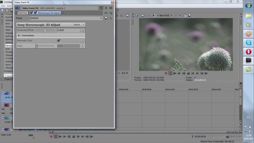
Task: Adjust the playback Rate slider
Action: click(31, 135)
